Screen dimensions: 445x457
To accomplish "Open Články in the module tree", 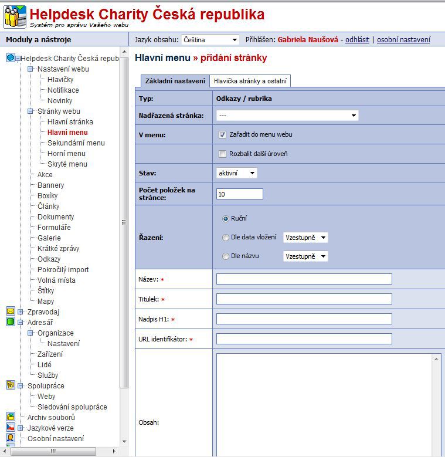I will [48, 206].
